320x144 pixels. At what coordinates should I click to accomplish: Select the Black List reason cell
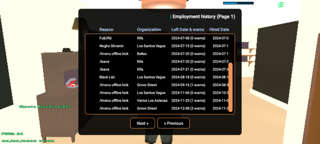(107, 77)
